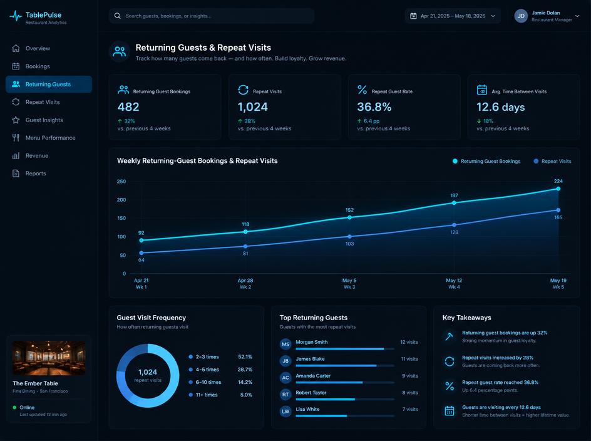Click Morgan Smith's visits progress bar
Screen dimensions: 591x441
pos(345,349)
